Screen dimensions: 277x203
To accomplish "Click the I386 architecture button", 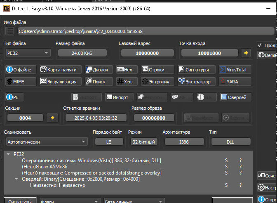I will pos(184,142).
